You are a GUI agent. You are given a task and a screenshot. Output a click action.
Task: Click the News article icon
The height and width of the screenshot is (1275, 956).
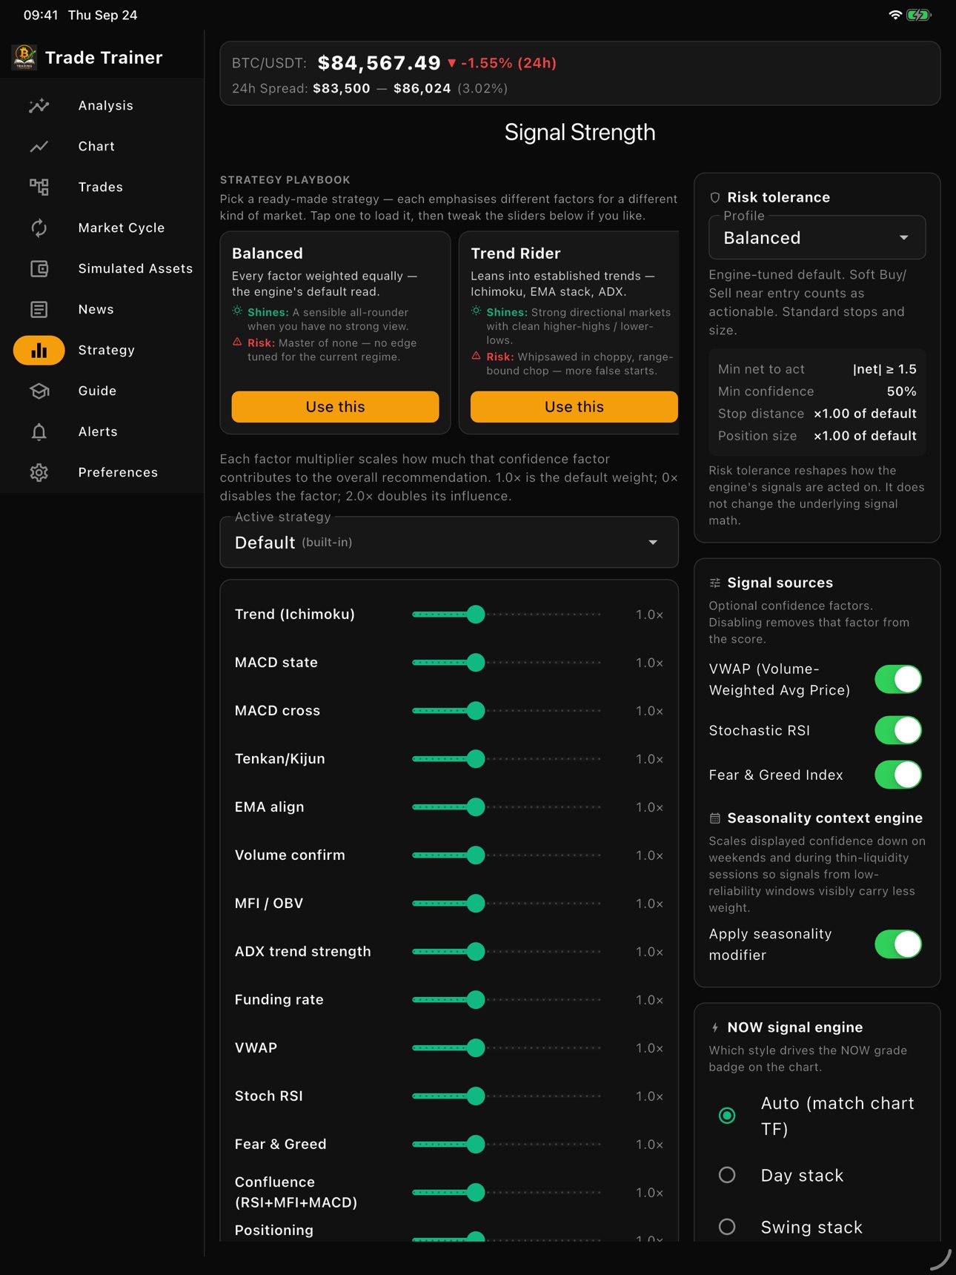[x=39, y=310]
